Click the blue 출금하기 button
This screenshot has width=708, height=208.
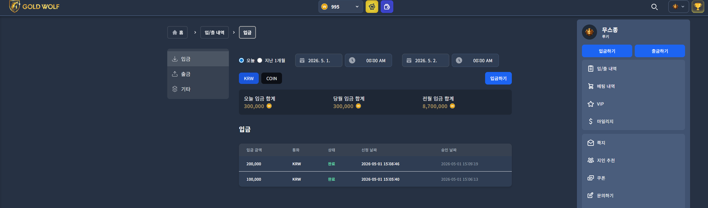(x=660, y=51)
